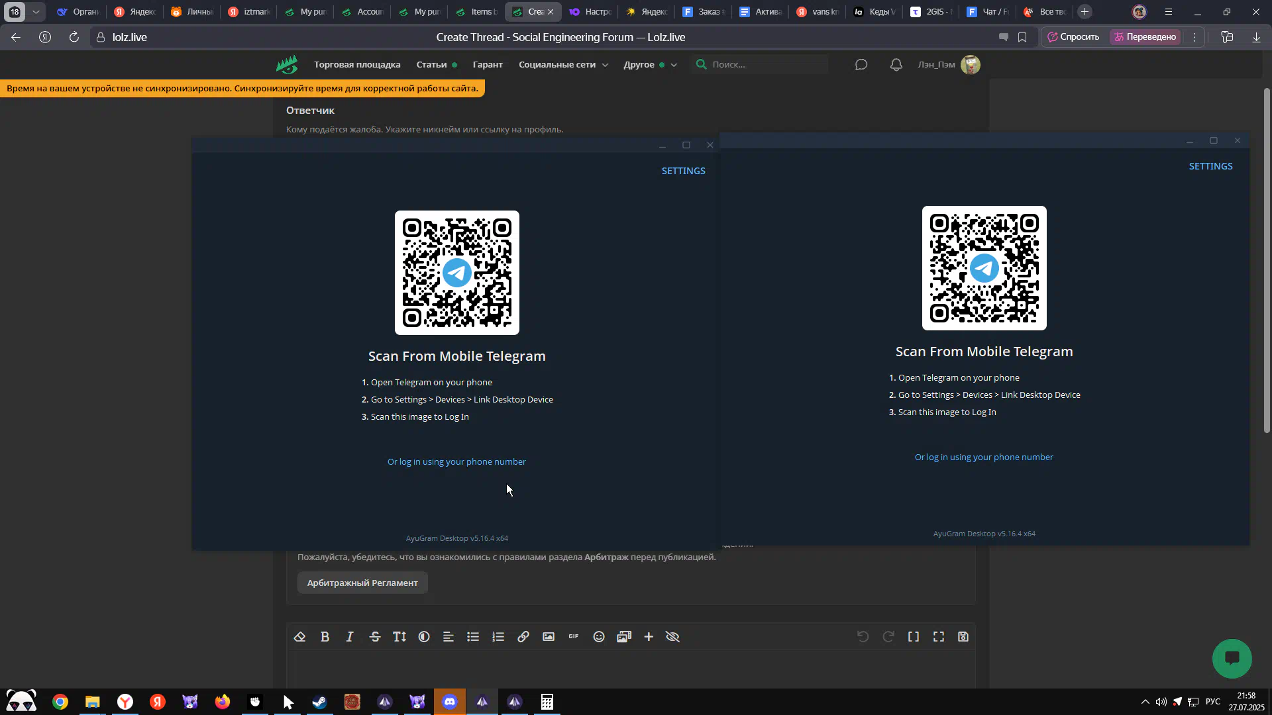1272x715 pixels.
Task: Click the lolz.live green logo
Action: [287, 65]
